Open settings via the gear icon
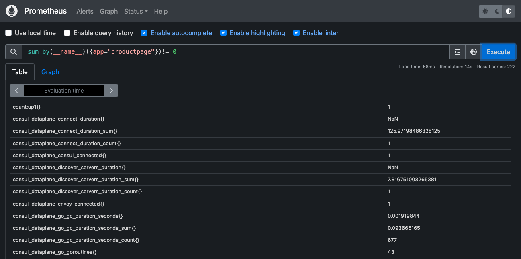The image size is (521, 259). [485, 11]
